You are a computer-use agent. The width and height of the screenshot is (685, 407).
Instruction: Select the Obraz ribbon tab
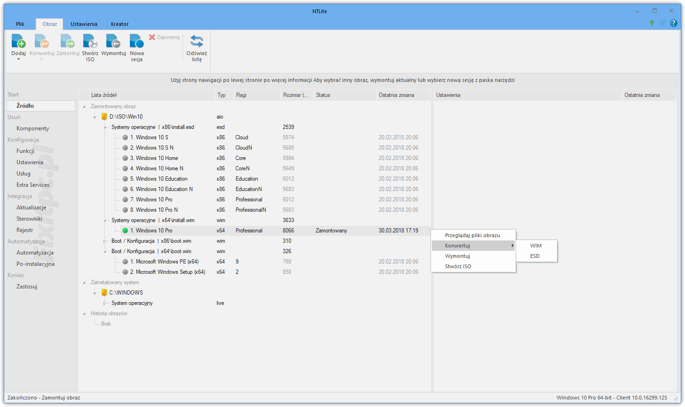[x=49, y=24]
